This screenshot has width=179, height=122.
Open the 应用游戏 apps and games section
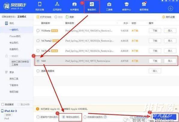[57, 7]
